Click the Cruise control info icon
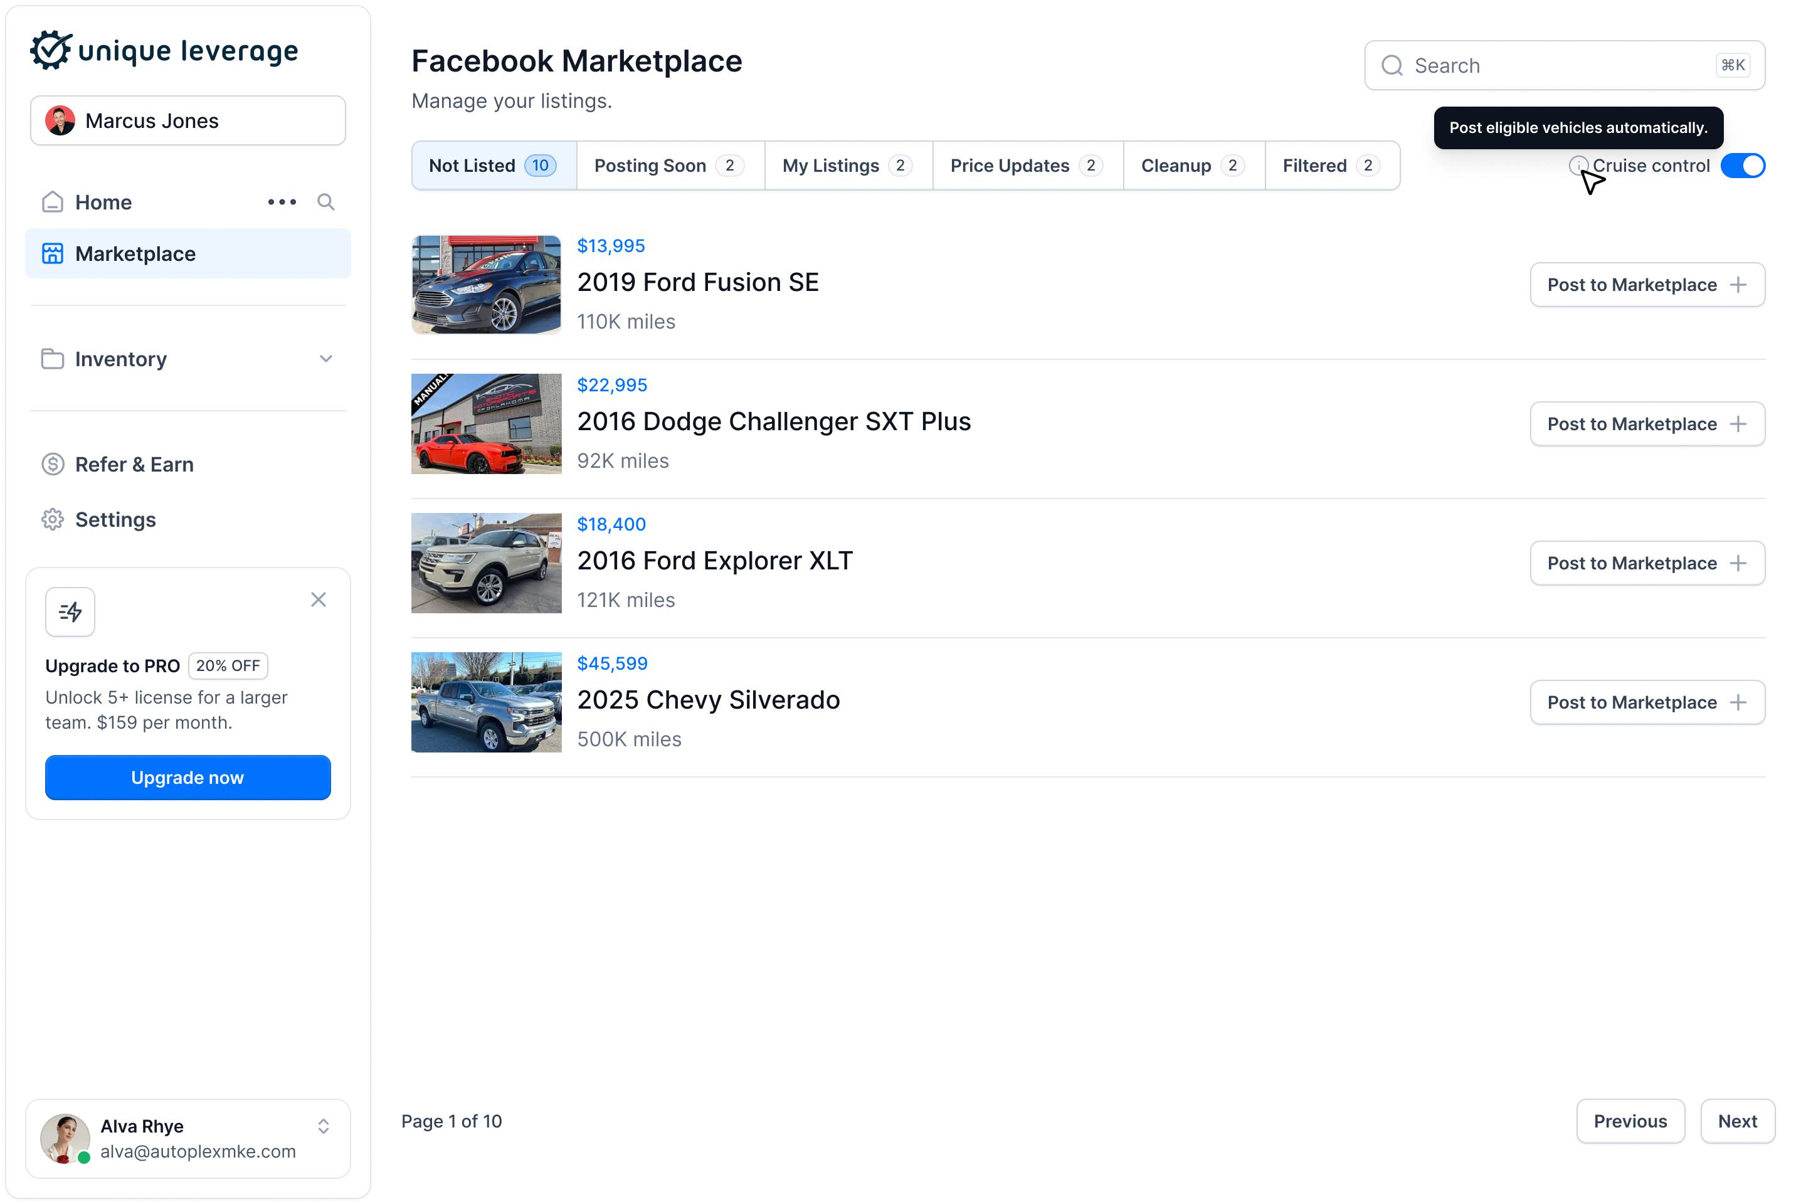The height and width of the screenshot is (1204, 1806). [1578, 165]
